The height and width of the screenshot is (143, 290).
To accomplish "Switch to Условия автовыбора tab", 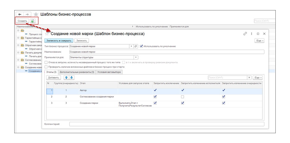I will [109, 72].
